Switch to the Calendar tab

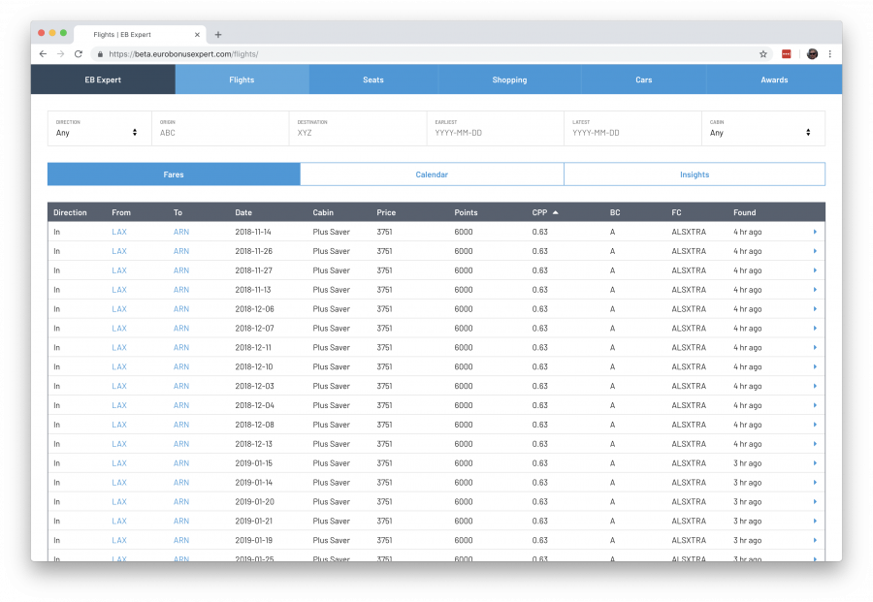point(432,174)
